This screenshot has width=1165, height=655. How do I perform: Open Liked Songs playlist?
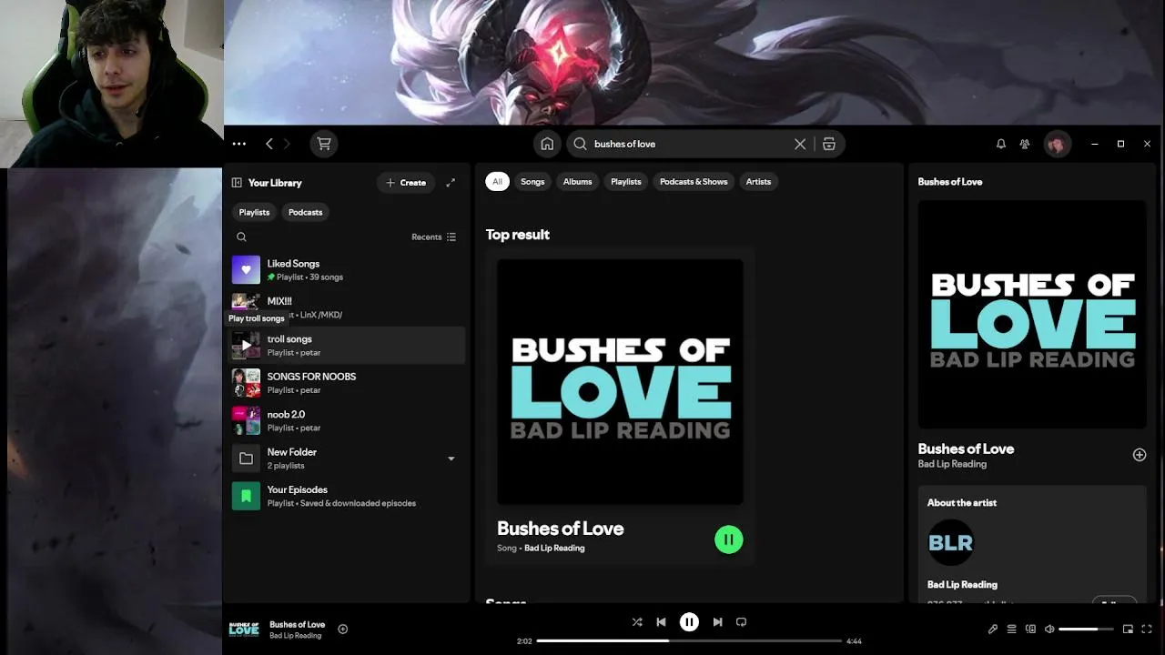tap(346, 269)
